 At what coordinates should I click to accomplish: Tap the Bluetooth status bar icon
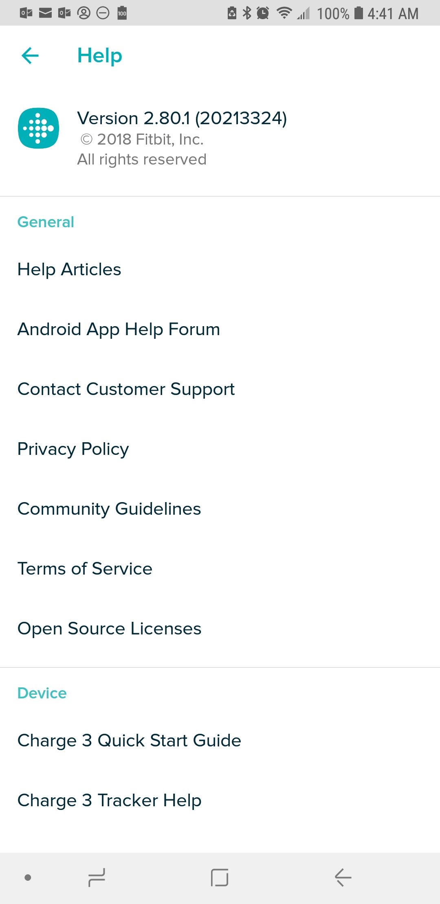tap(247, 13)
